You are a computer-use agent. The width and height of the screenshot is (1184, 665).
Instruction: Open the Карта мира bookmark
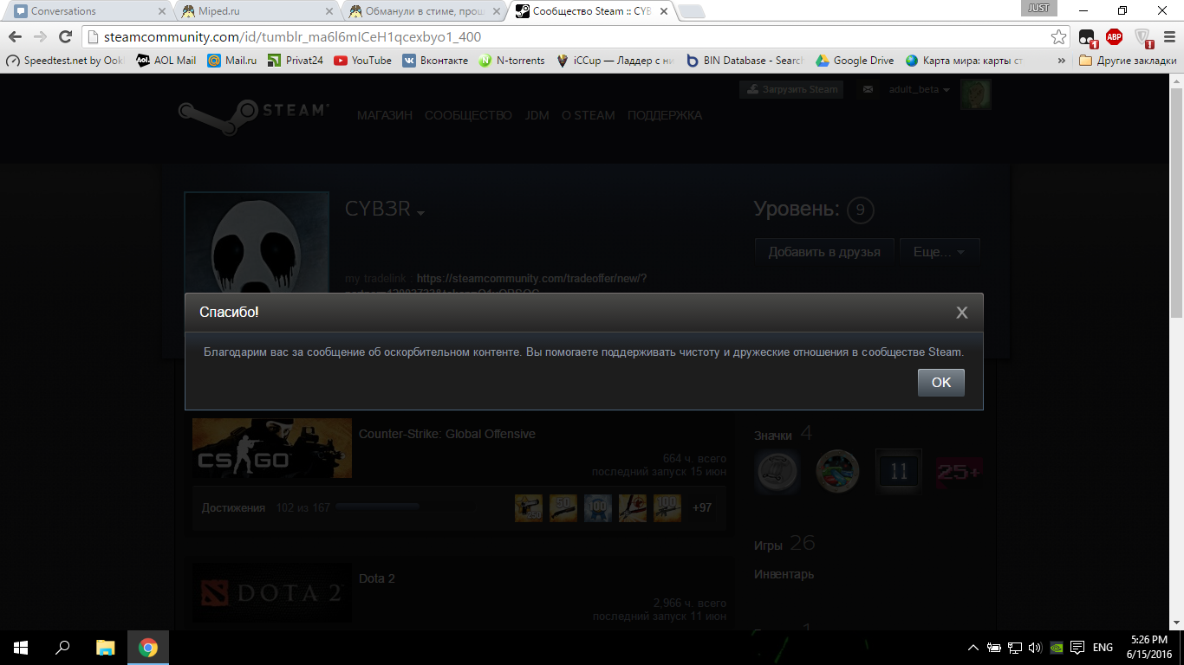point(965,61)
